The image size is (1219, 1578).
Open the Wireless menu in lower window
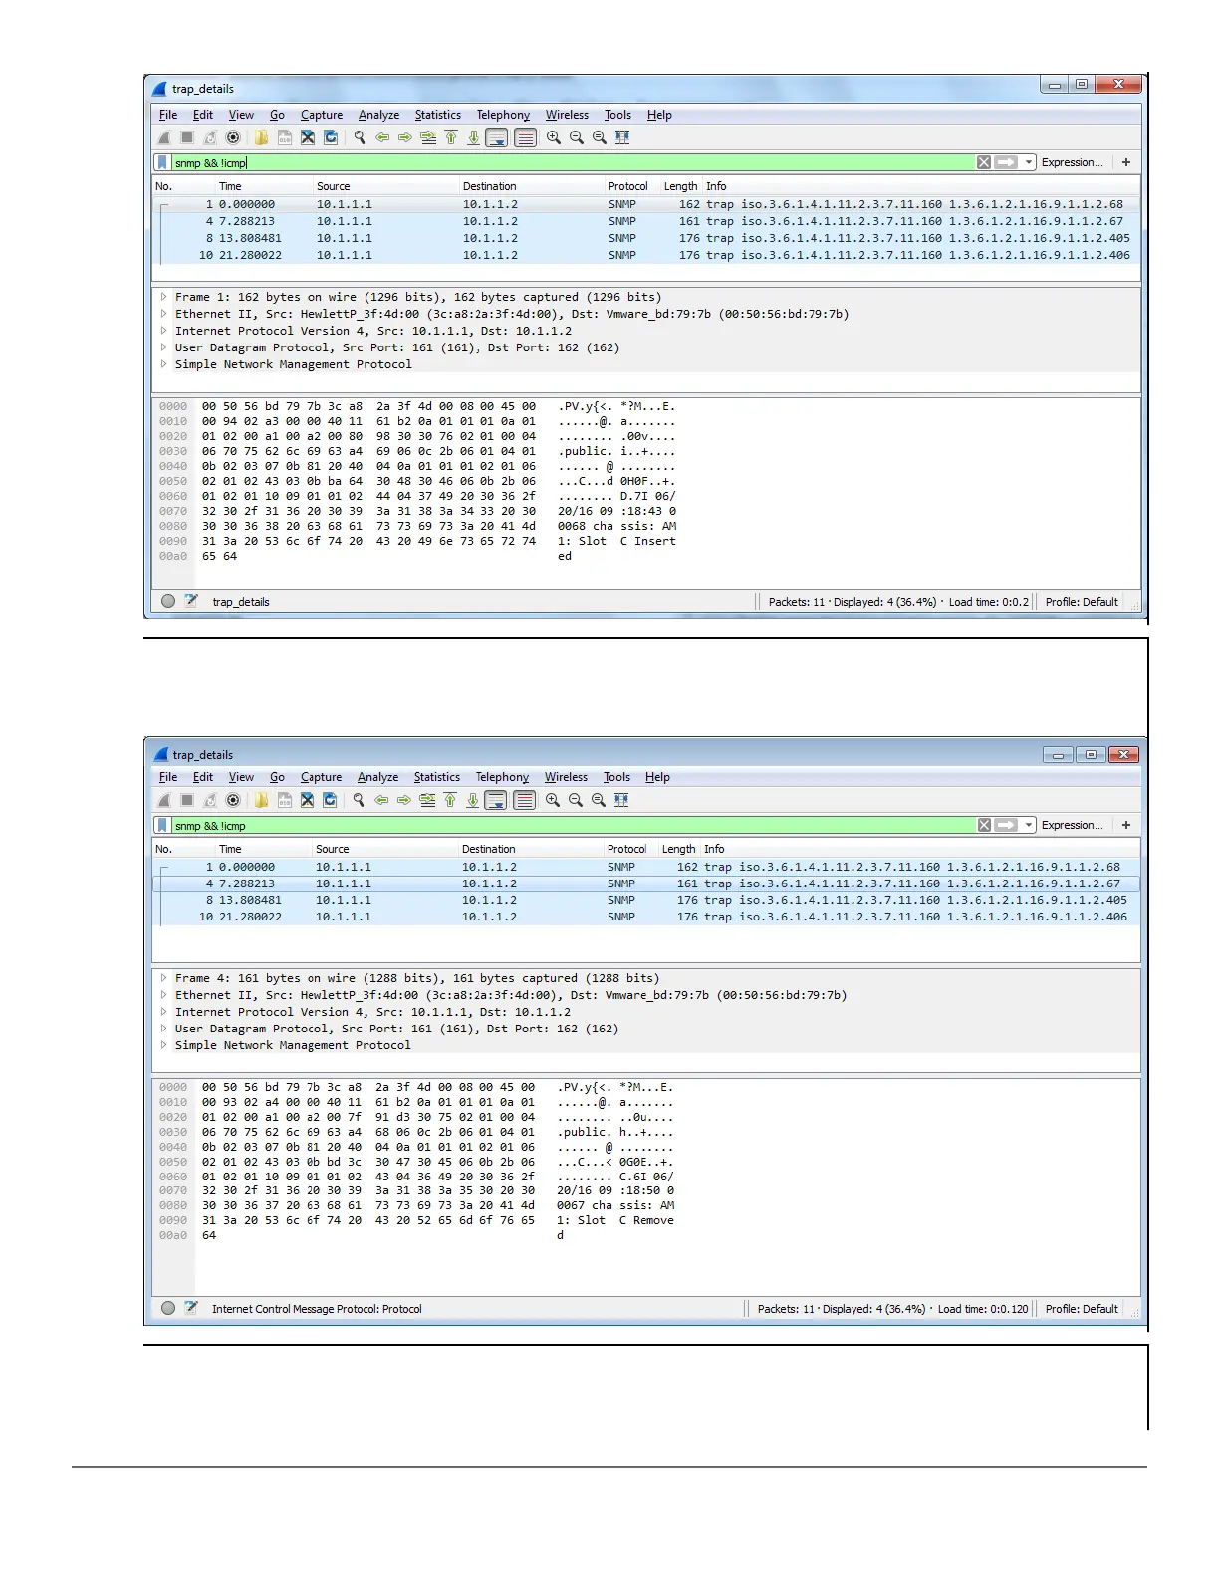(566, 777)
